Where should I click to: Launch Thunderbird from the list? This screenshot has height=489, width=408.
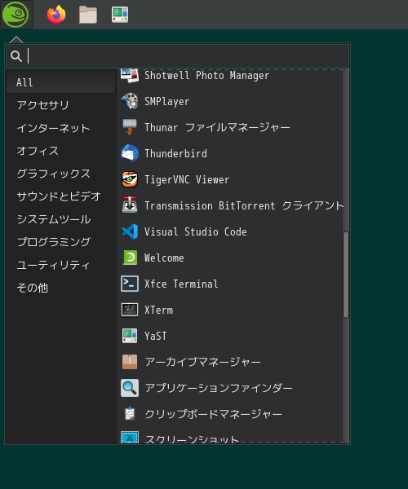click(230, 153)
